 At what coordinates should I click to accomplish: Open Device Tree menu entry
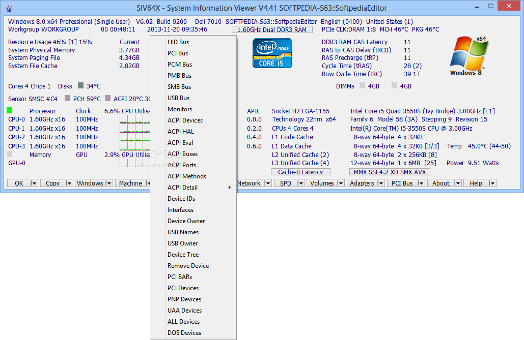(193, 254)
